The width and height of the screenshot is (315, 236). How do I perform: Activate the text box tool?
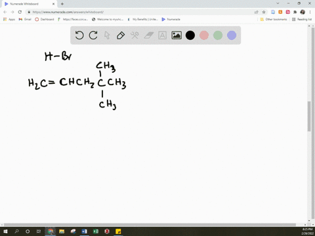click(x=162, y=35)
